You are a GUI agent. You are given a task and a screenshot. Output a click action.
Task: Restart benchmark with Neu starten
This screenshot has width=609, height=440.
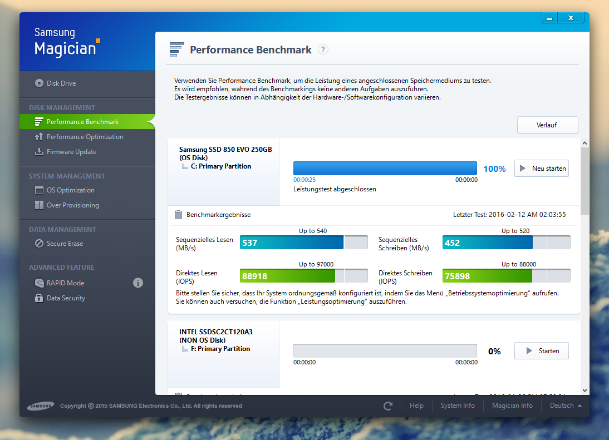click(542, 169)
